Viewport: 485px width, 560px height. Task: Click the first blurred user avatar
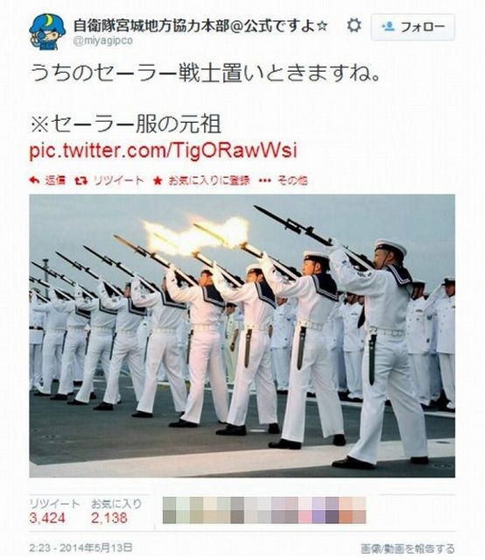170,510
